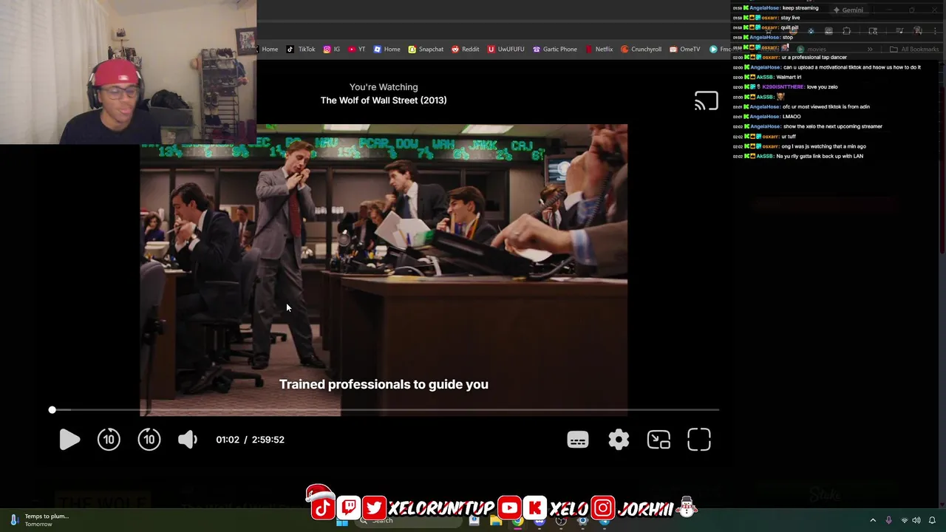Open the system tray speaker volume icon
Image resolution: width=946 pixels, height=532 pixels.
pos(917,520)
